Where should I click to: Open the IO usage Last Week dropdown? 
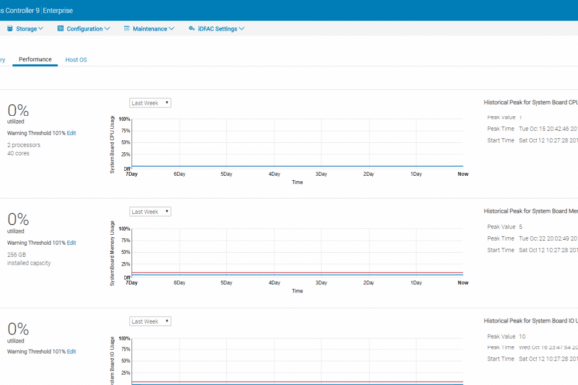[x=150, y=321]
